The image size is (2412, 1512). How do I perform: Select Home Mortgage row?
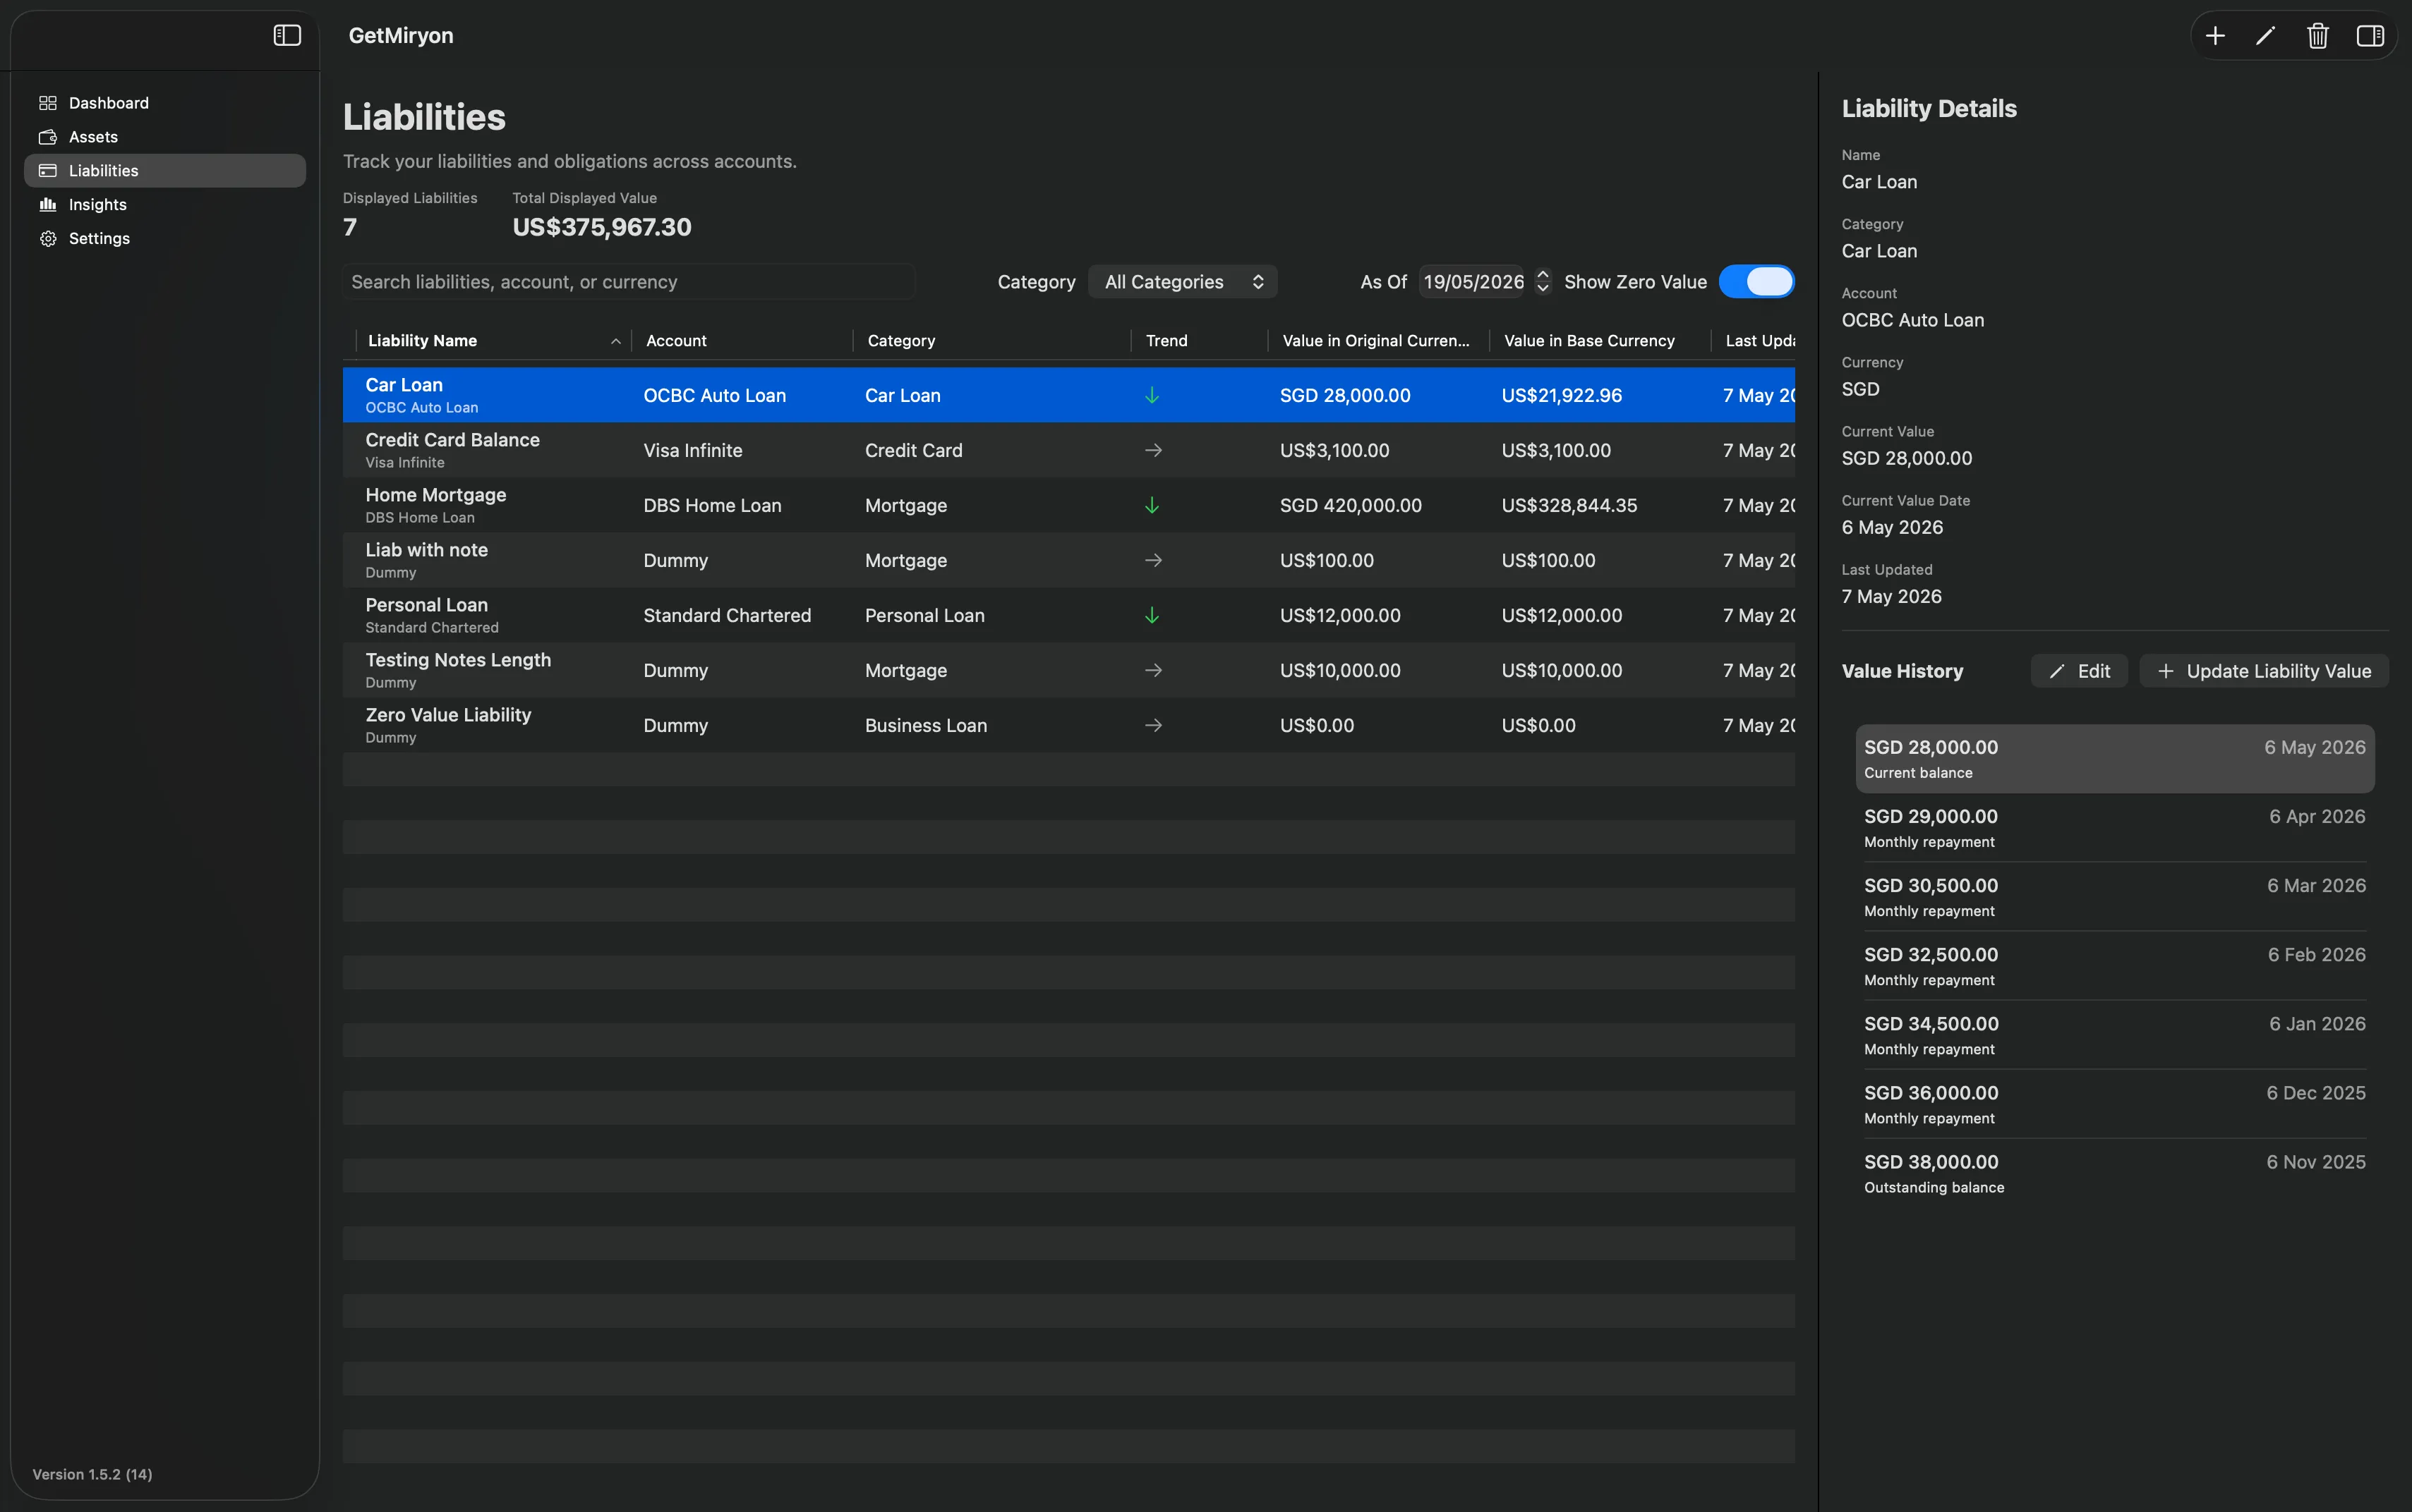1068,506
